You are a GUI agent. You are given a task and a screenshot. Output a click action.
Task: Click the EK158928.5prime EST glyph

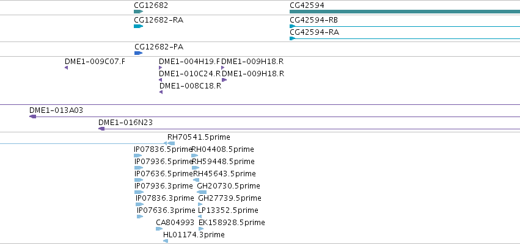pyautogui.click(x=201, y=229)
